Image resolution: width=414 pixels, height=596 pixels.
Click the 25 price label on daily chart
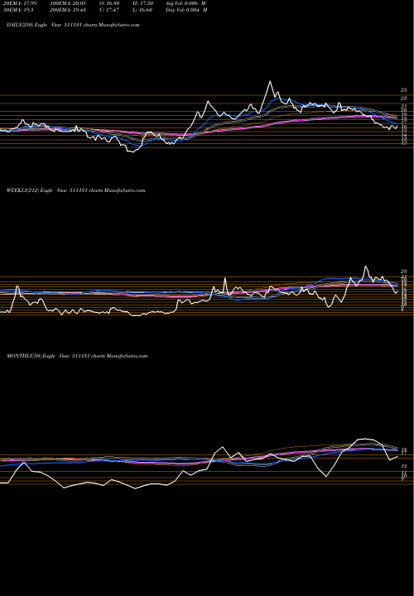(x=404, y=90)
